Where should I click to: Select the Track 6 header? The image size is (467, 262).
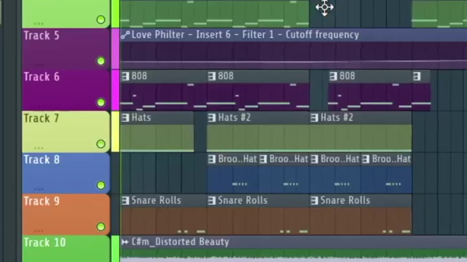coord(66,90)
